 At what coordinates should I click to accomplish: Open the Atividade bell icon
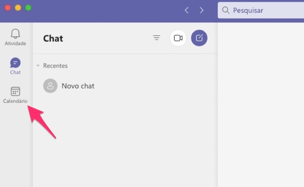click(x=15, y=34)
